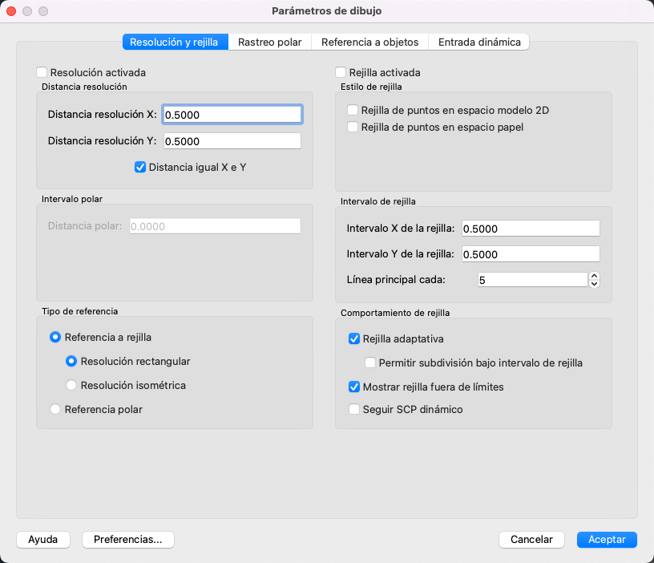Select the Referencia polar radio button

point(55,409)
